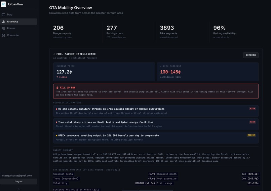Click the Geopolitical Factors section label
Image resolution: width=271 pixels, height=191 pixels.
(x=67, y=103)
